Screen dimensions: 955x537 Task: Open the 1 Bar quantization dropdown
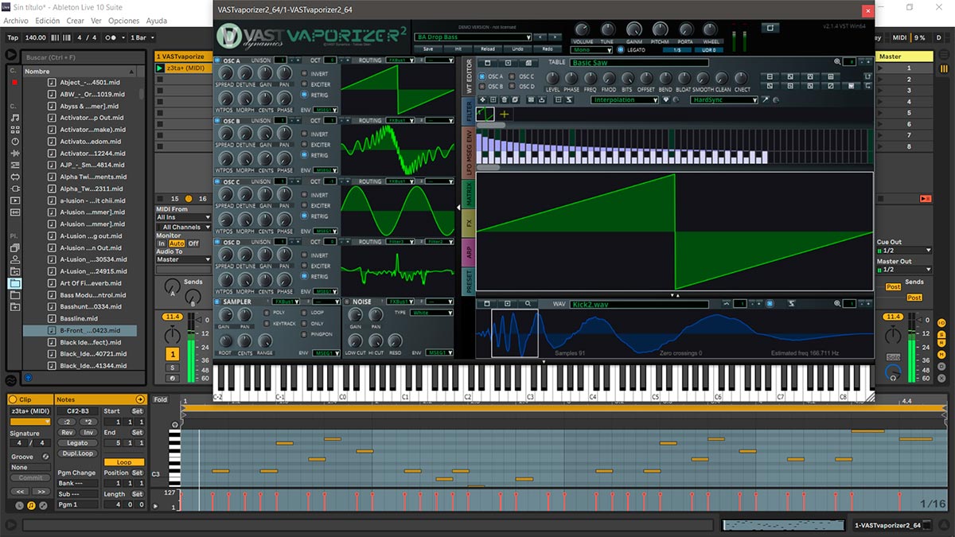pyautogui.click(x=143, y=37)
